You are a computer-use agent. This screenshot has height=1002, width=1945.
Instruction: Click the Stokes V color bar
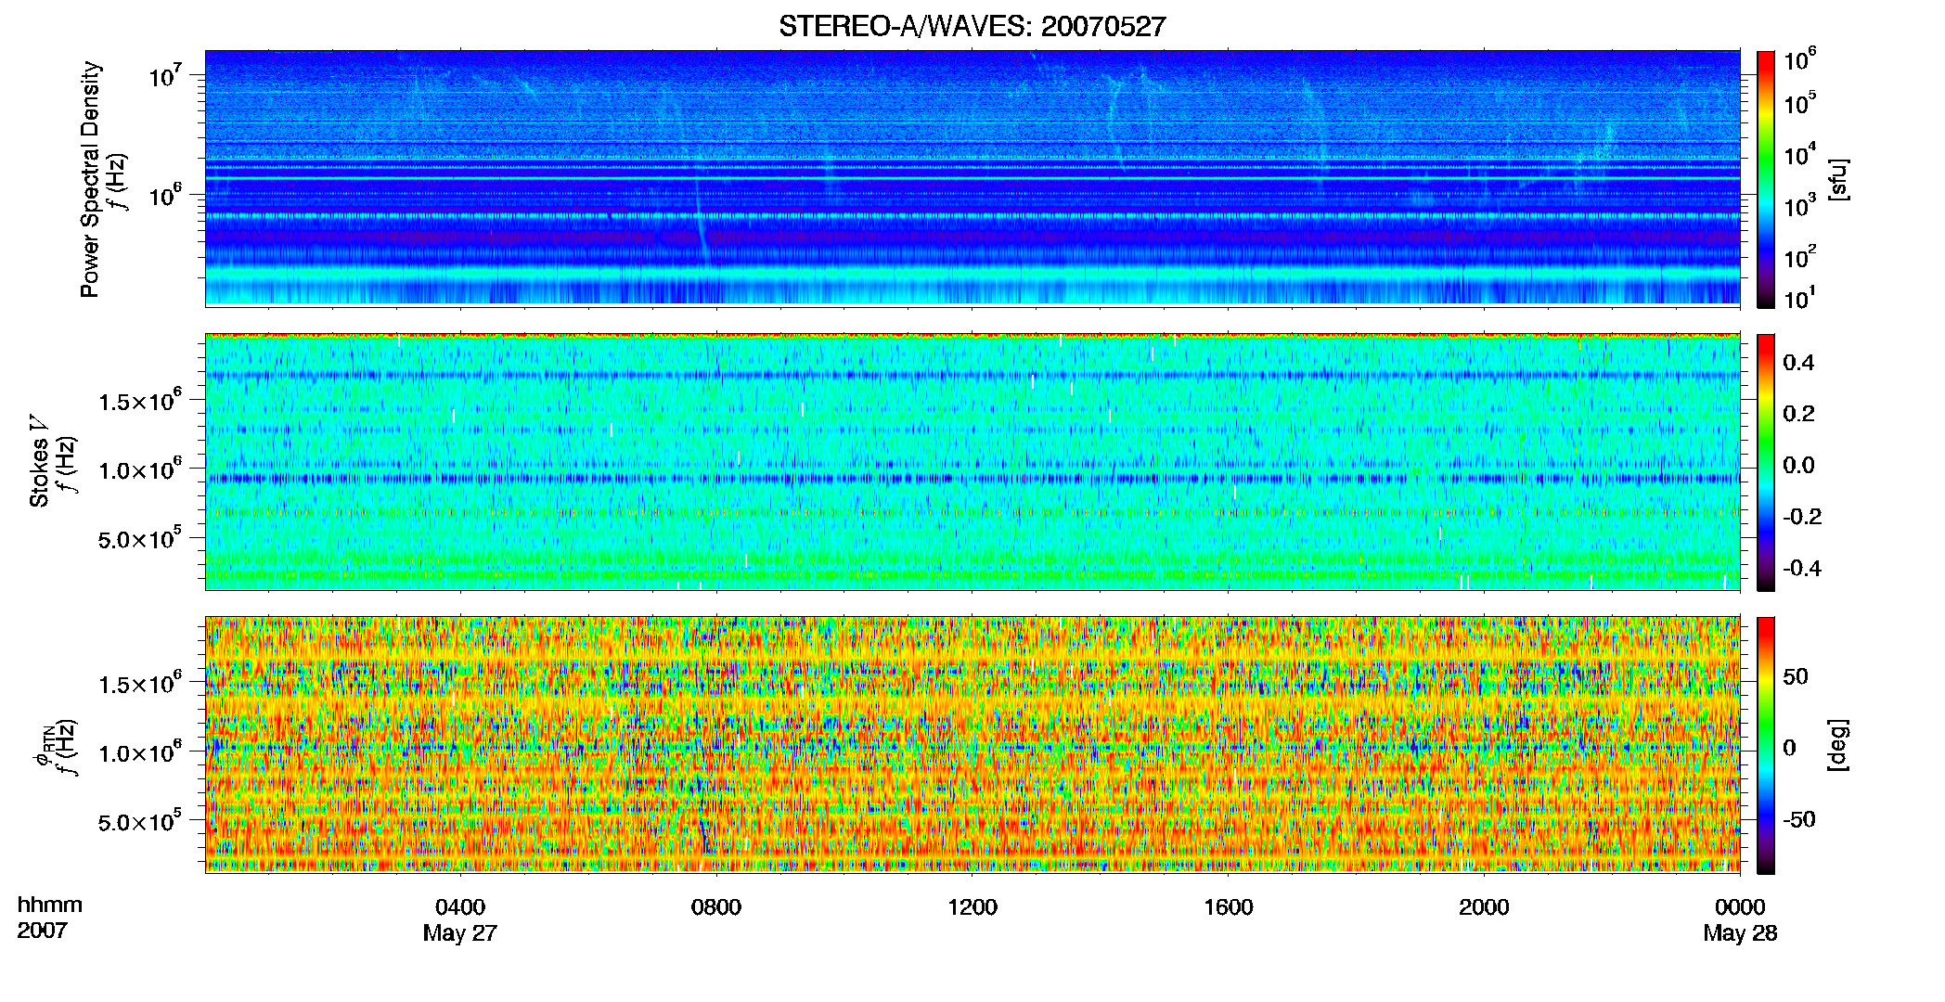(1766, 462)
